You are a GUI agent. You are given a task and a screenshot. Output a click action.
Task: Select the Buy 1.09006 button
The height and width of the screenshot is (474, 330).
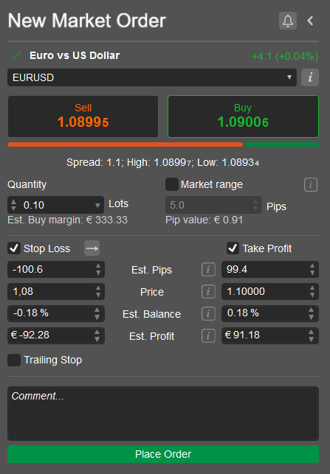[x=243, y=116]
